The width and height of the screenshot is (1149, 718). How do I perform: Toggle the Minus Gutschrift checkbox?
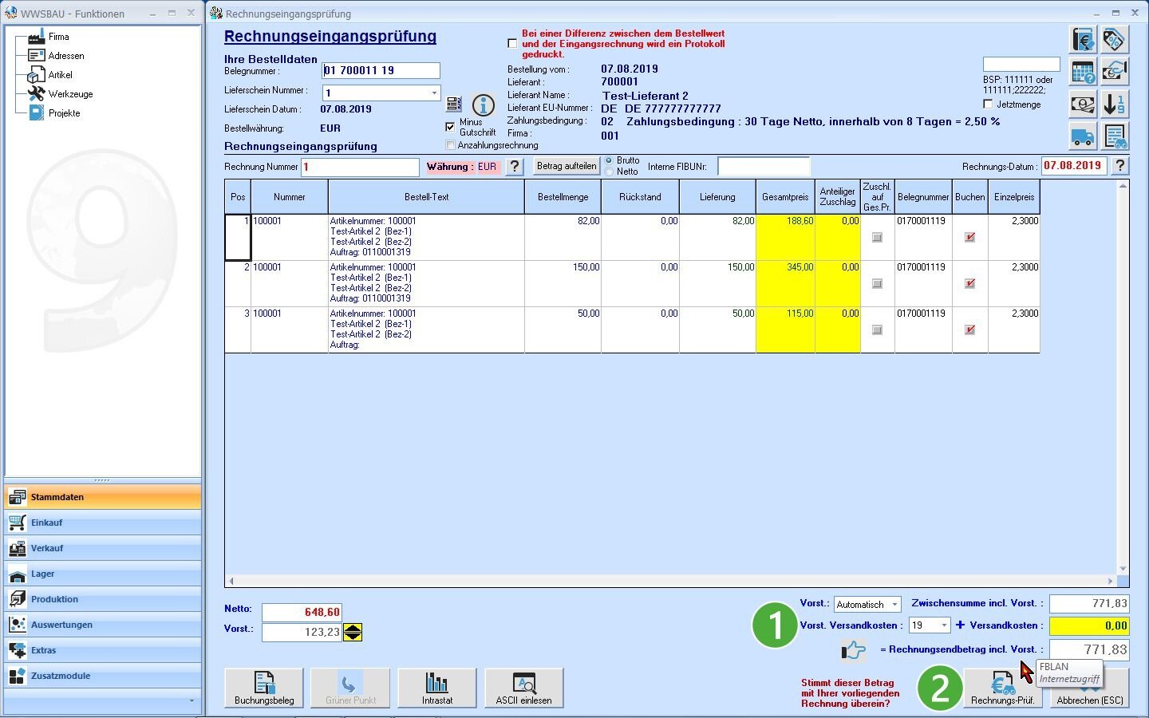(x=450, y=127)
